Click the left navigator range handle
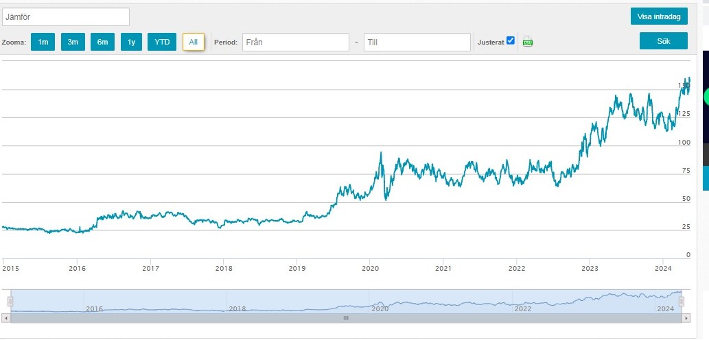Image resolution: width=709 pixels, height=340 pixels. [x=10, y=301]
